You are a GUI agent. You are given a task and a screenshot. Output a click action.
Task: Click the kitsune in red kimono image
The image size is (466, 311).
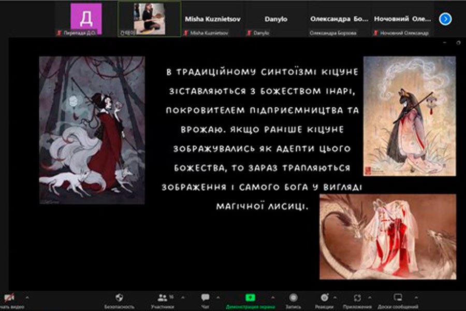(x=92, y=130)
